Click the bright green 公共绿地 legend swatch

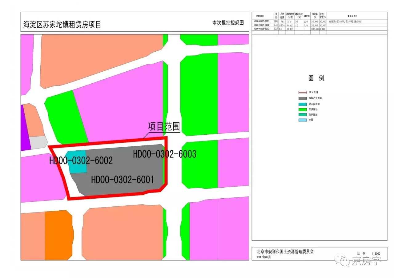click(303, 109)
